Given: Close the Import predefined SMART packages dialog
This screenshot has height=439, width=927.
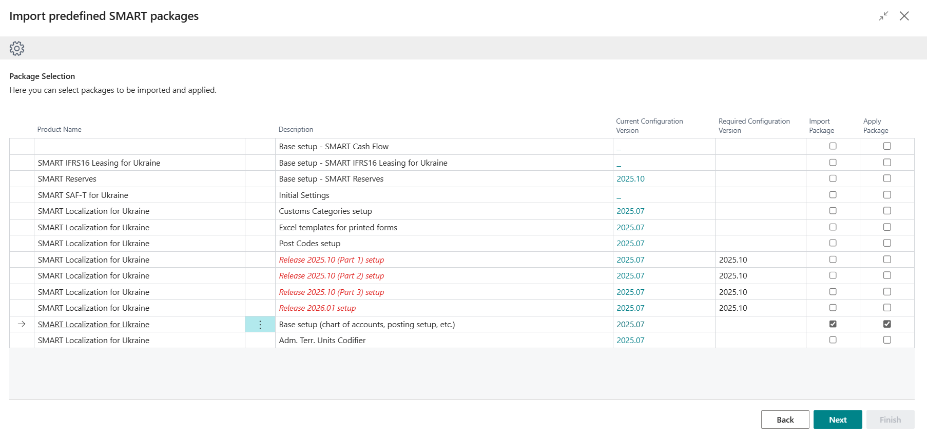Looking at the screenshot, I should pyautogui.click(x=904, y=16).
